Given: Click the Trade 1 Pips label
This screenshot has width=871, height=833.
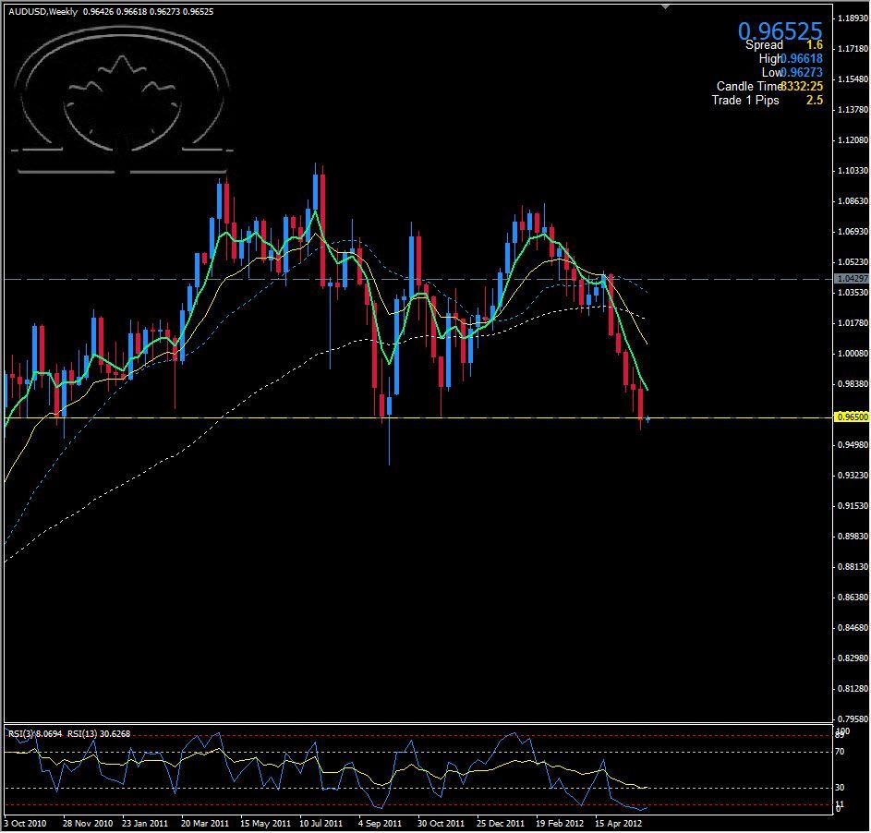Looking at the screenshot, I should (x=744, y=100).
